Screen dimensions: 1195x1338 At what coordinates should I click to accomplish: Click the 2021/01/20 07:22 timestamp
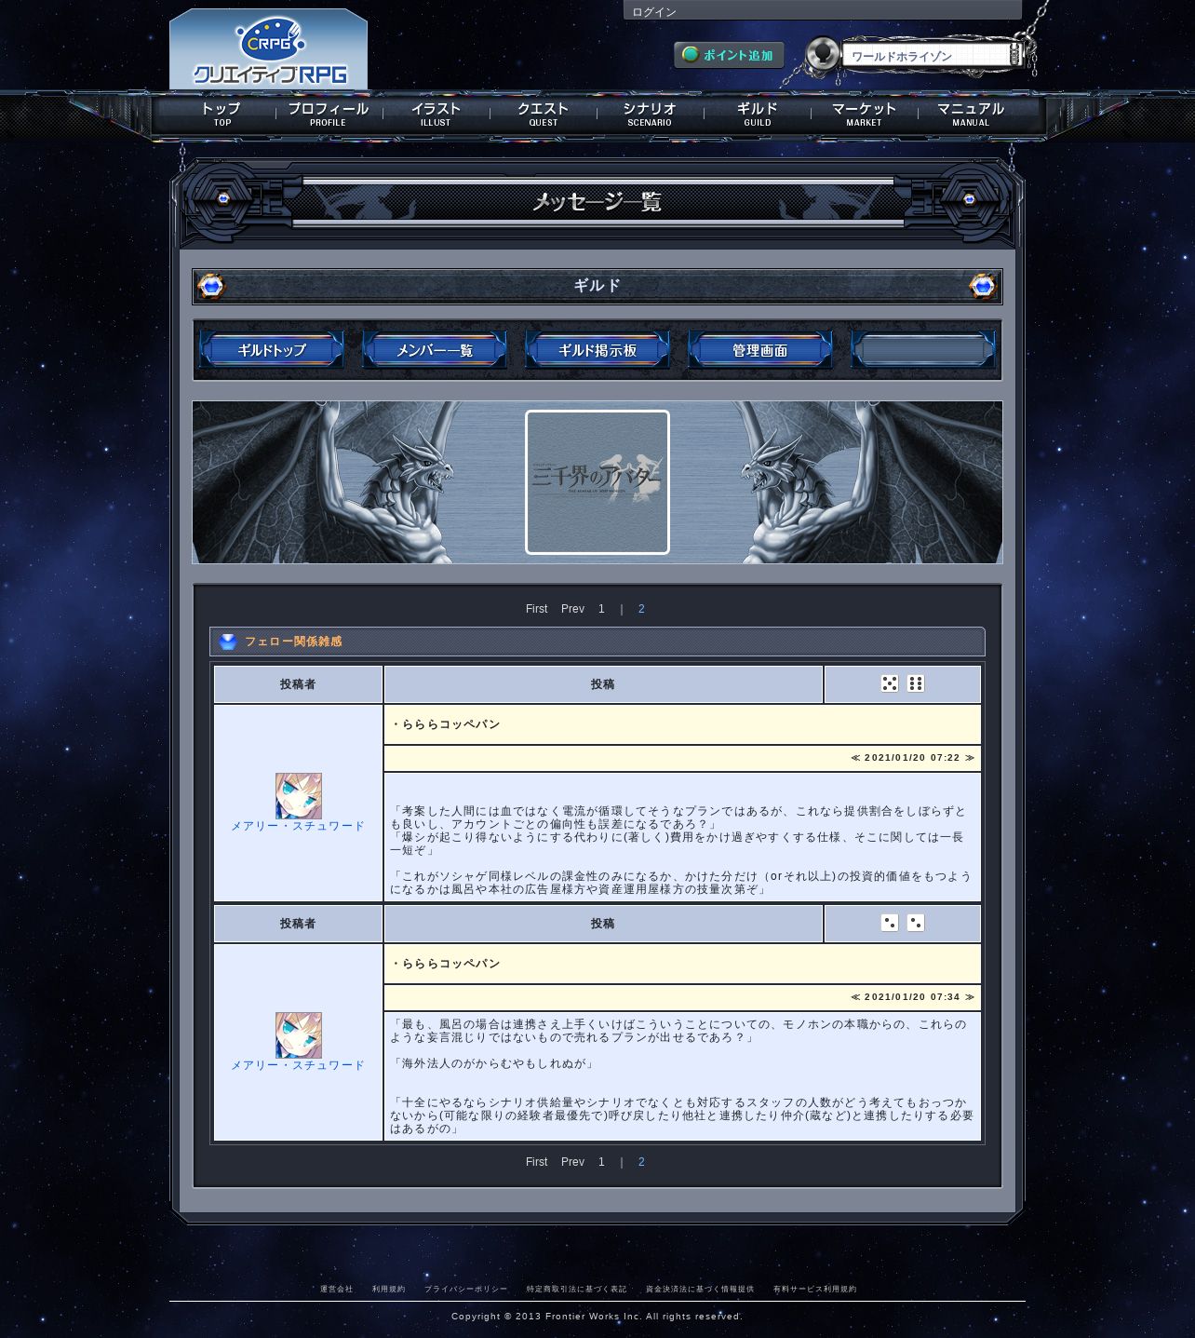[x=912, y=758]
